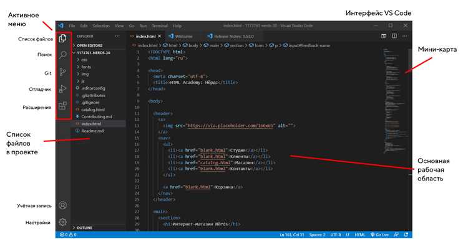Click Ln 161, Col 31 in status bar
This screenshot has width=468, height=247.
(291, 235)
